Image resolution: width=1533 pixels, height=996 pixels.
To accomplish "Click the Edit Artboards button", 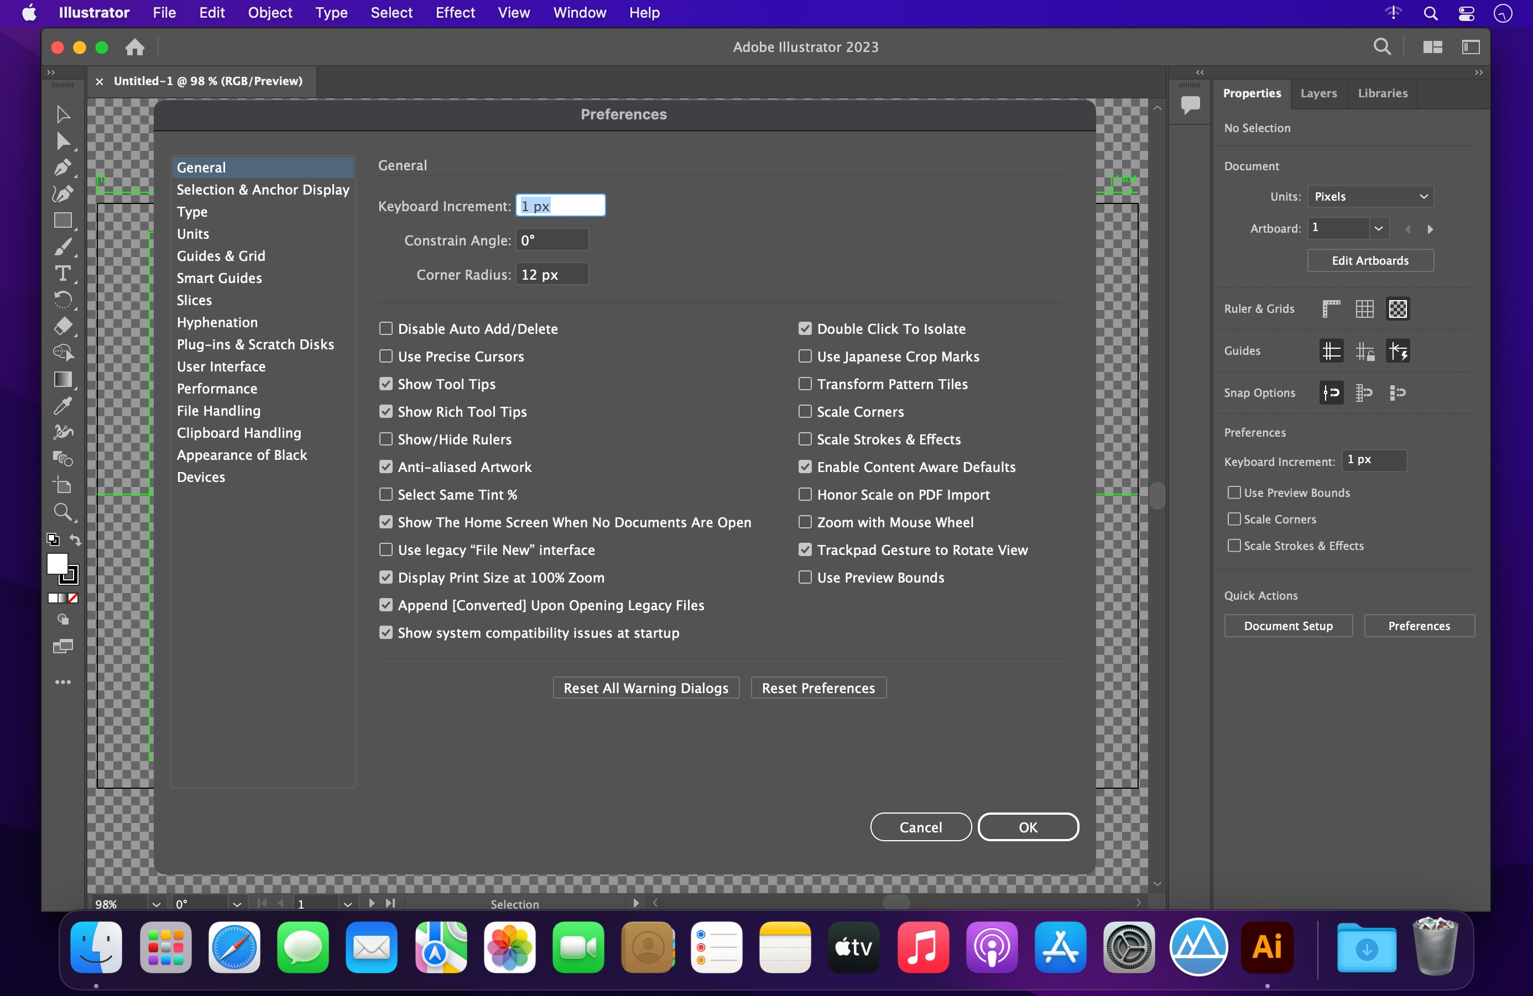I will point(1370,261).
